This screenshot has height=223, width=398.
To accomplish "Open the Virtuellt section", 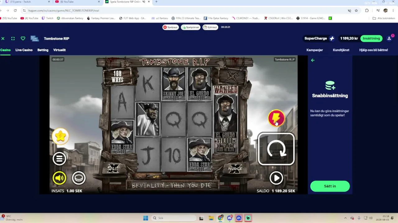I will (59, 50).
